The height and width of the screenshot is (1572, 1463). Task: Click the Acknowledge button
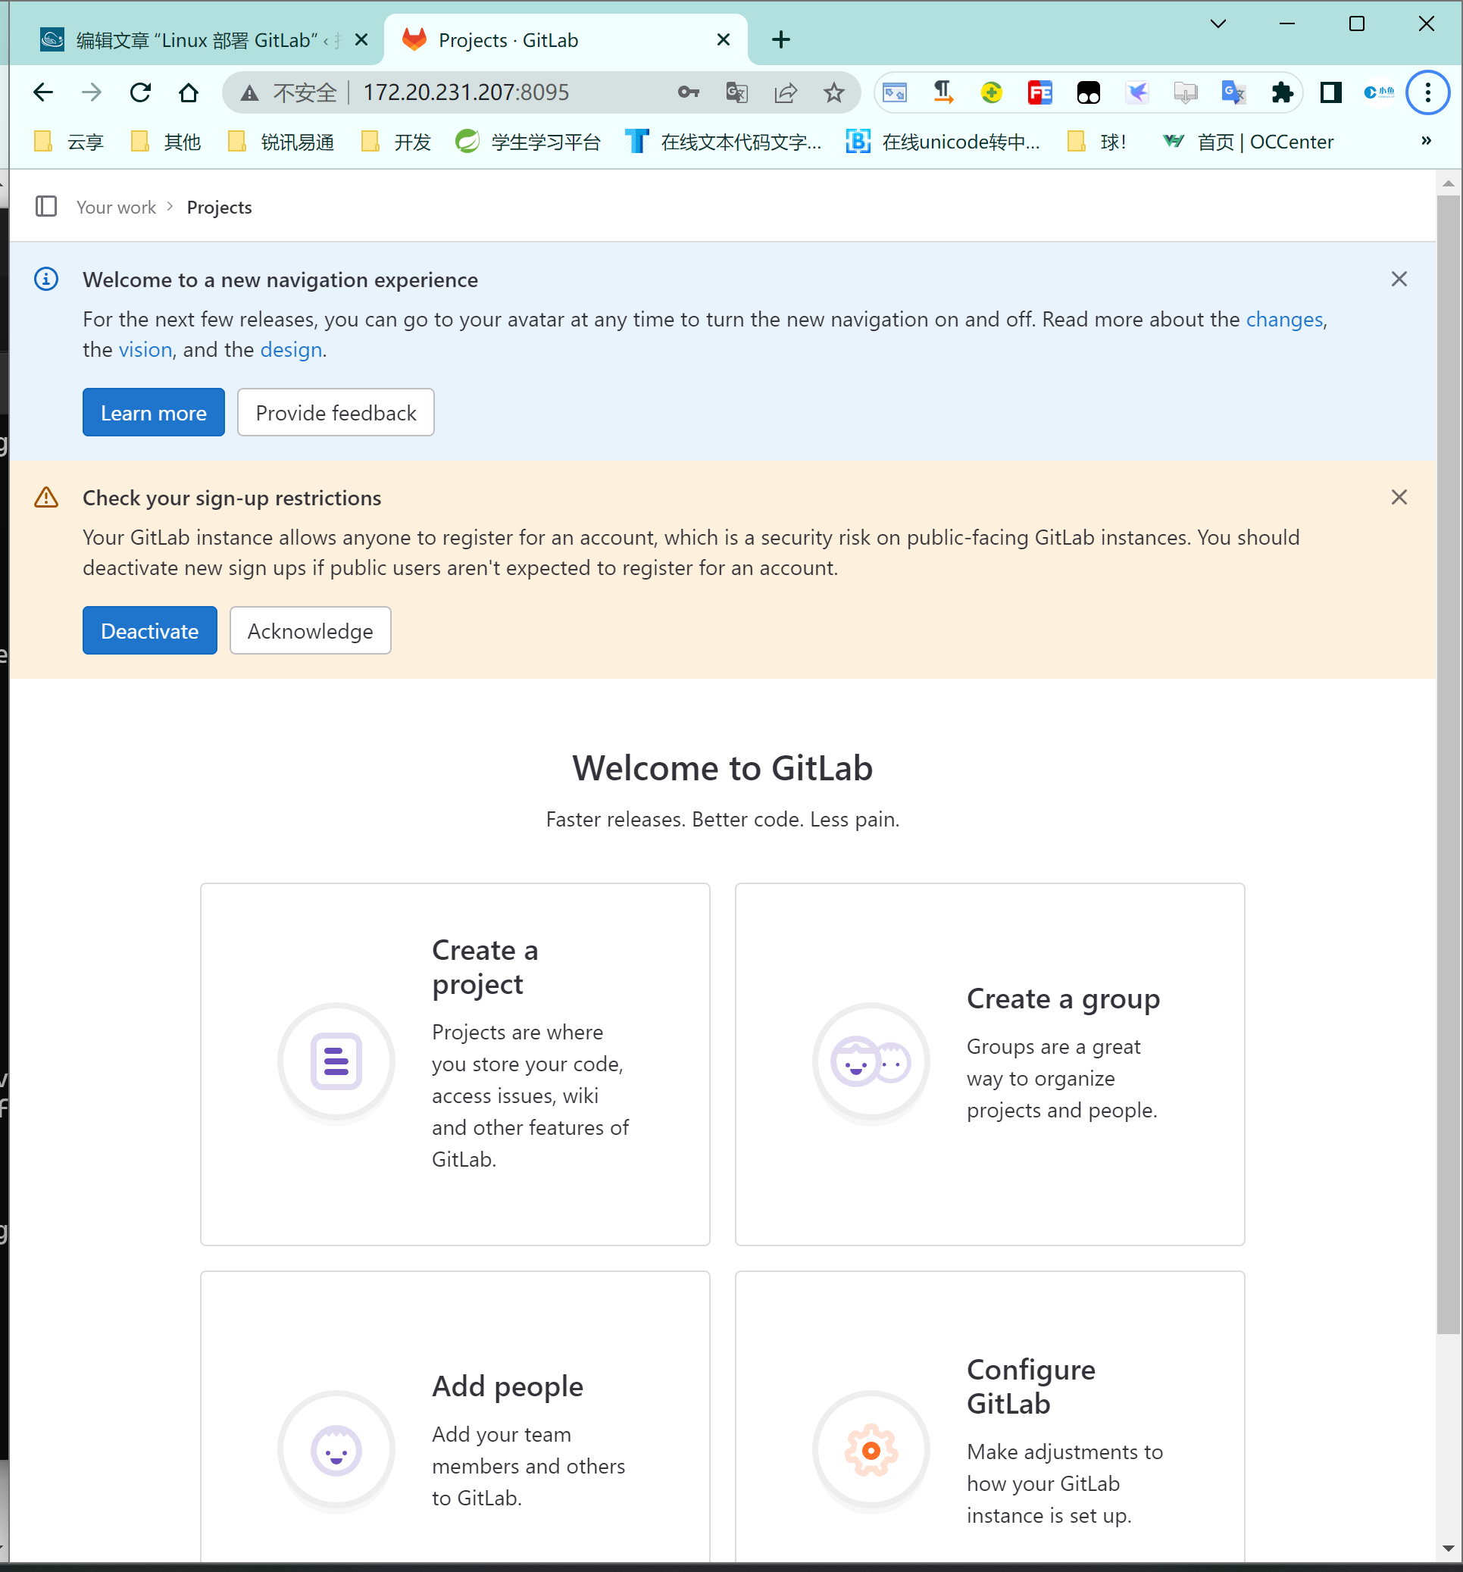(310, 630)
